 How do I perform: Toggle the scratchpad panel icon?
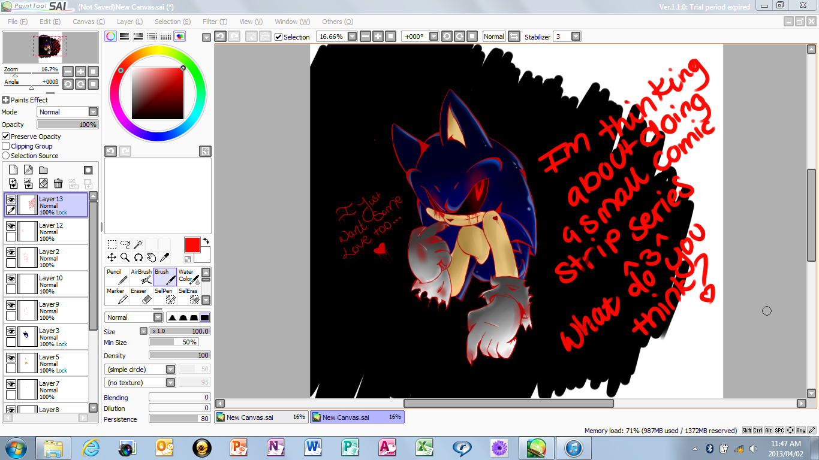(179, 37)
